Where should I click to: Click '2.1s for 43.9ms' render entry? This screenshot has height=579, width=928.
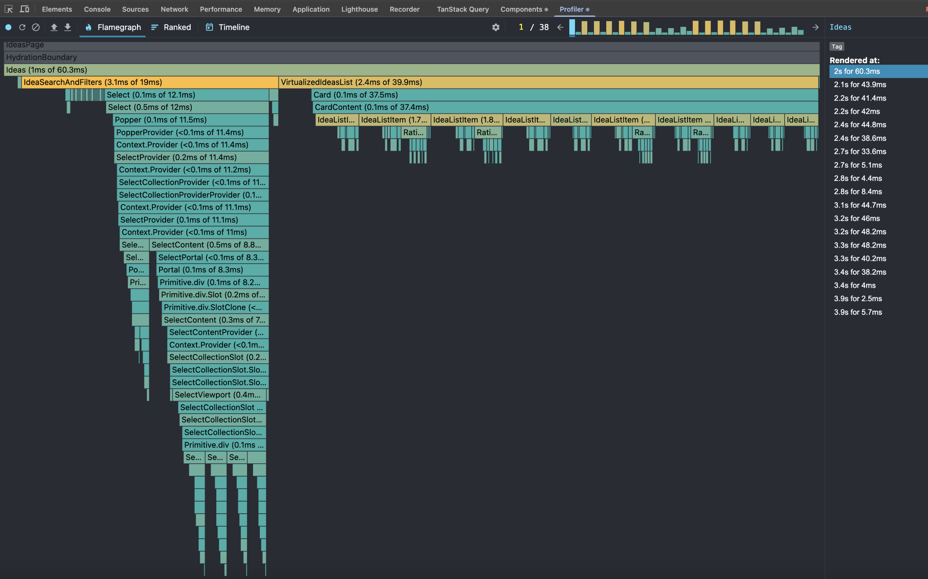(x=878, y=85)
